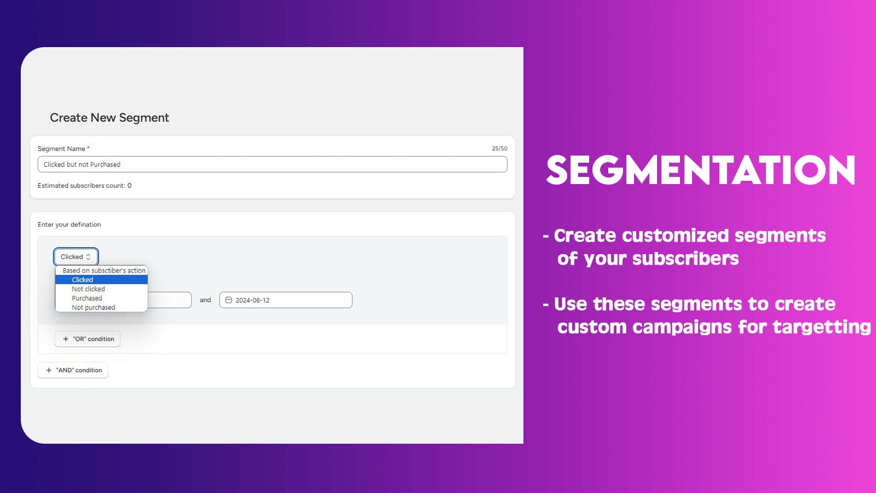Viewport: 876px width, 493px height.
Task: Click the partly hidden start date field
Action: [x=170, y=300]
